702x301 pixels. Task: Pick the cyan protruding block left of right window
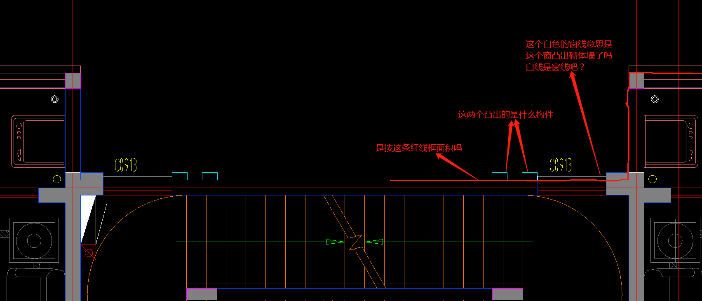pos(500,176)
